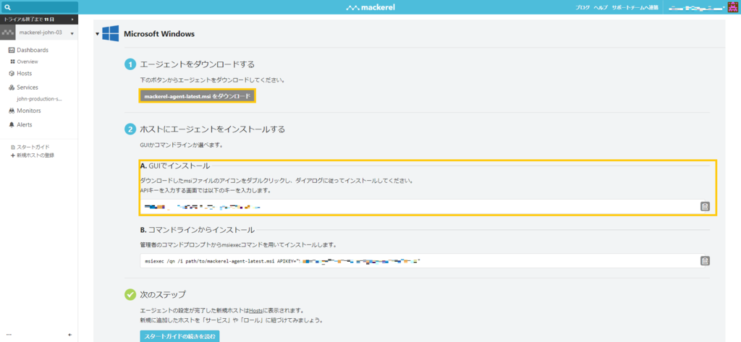Click the plus icon for 新規ホストの登録
The width and height of the screenshot is (741, 342).
tap(13, 155)
